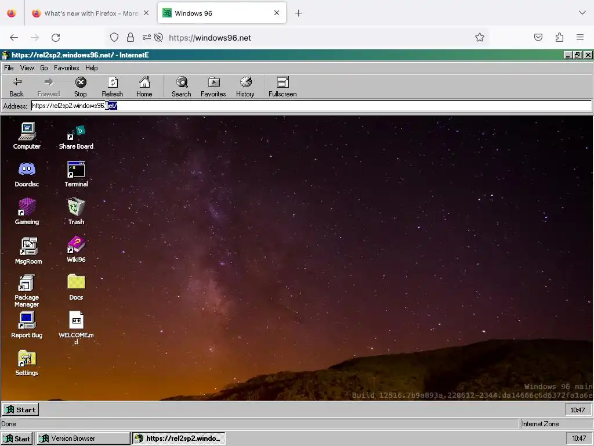Reload the page in Firefox
The image size is (594, 446).
click(x=56, y=37)
